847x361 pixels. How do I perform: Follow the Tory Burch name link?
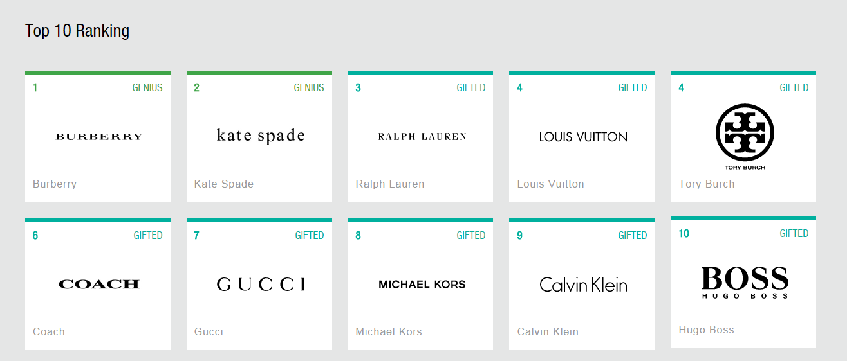coord(707,184)
